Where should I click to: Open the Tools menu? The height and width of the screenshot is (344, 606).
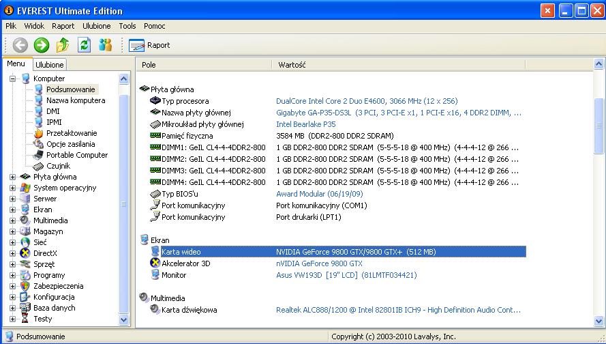(127, 26)
